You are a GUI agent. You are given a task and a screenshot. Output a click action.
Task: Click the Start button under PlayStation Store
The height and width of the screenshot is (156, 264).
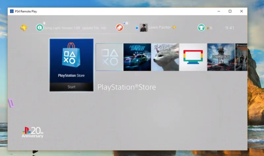point(72,87)
